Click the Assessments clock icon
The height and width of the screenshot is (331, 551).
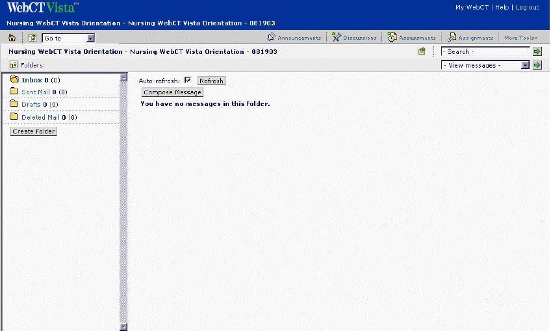pos(392,37)
